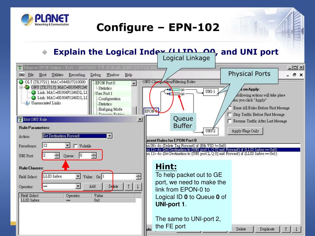Select Statistics under User Port 1

pos(105,104)
